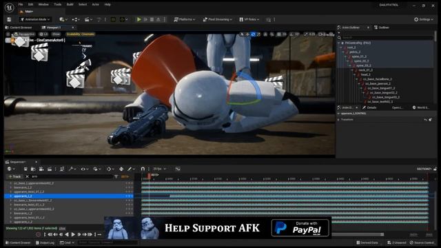Open the Settings menu at top right
The width and height of the screenshot is (441, 248).
pos(424,19)
